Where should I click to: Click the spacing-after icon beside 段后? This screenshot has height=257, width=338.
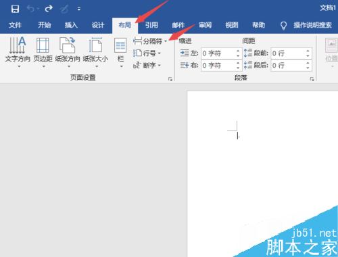[x=248, y=66]
